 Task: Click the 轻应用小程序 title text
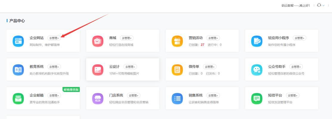[x=279, y=38]
